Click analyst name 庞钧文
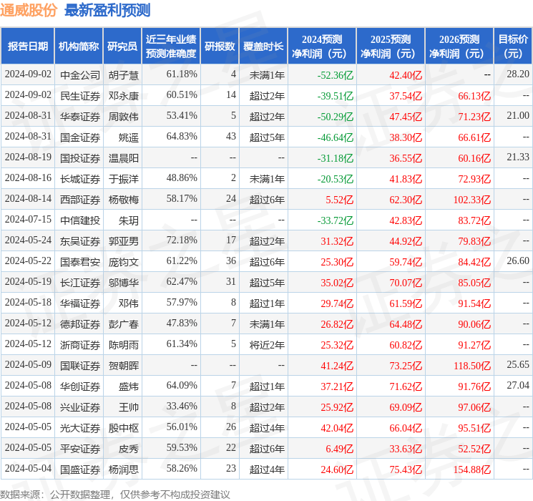 pyautogui.click(x=123, y=261)
